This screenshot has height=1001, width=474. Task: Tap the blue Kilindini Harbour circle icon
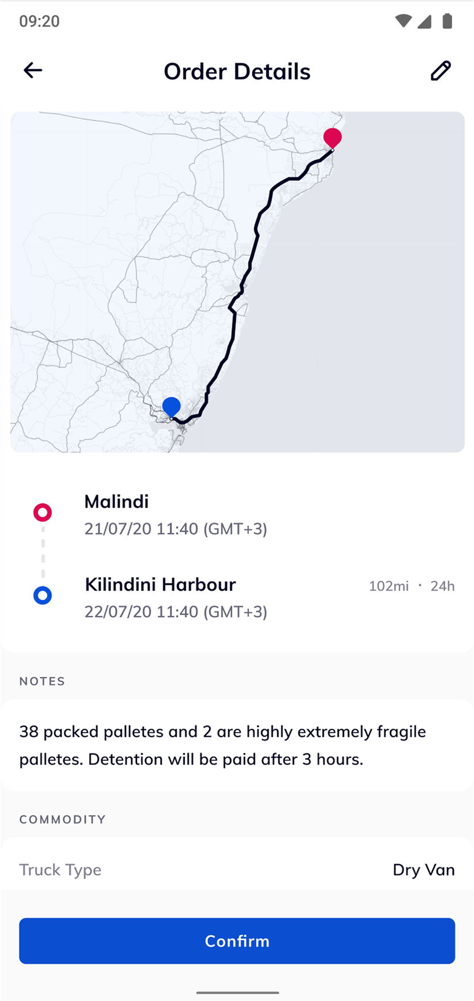43,595
